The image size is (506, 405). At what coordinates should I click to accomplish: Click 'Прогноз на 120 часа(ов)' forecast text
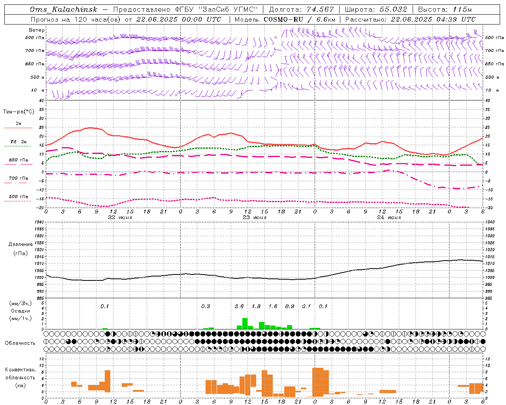point(76,19)
